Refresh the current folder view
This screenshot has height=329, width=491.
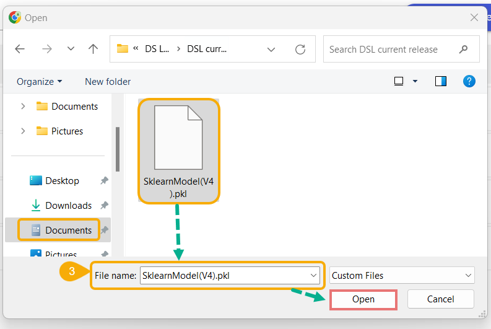coord(300,49)
